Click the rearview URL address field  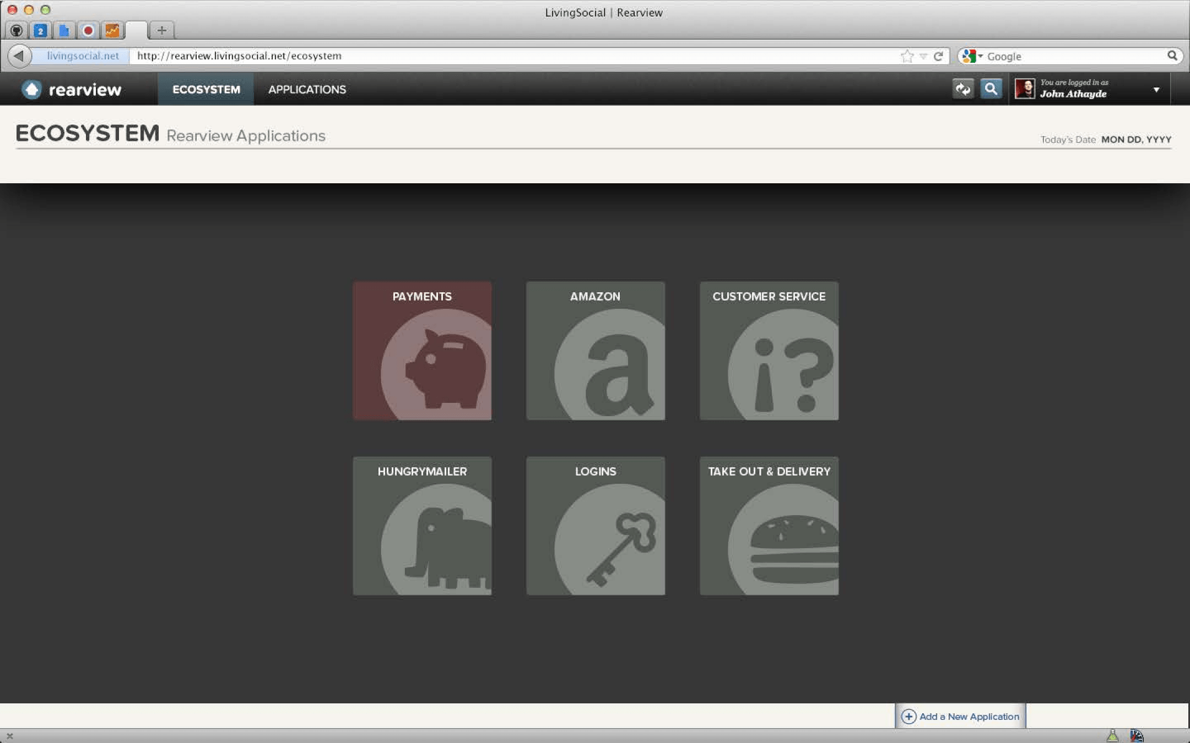pos(512,56)
